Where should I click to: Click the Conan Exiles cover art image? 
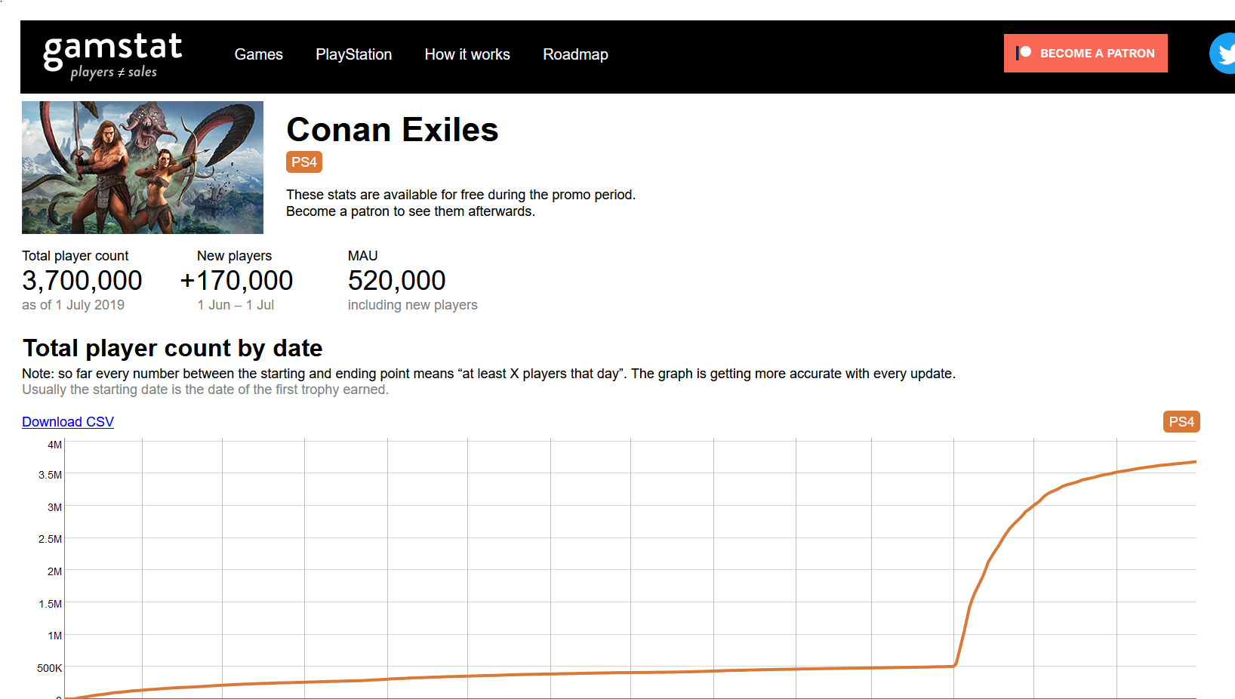(x=143, y=168)
